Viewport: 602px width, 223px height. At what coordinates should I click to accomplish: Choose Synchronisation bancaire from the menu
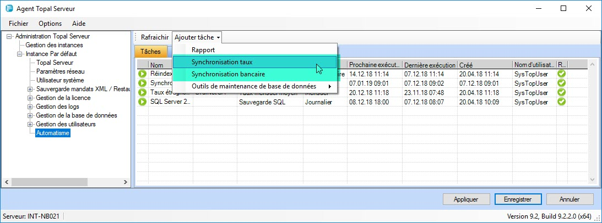coord(228,74)
